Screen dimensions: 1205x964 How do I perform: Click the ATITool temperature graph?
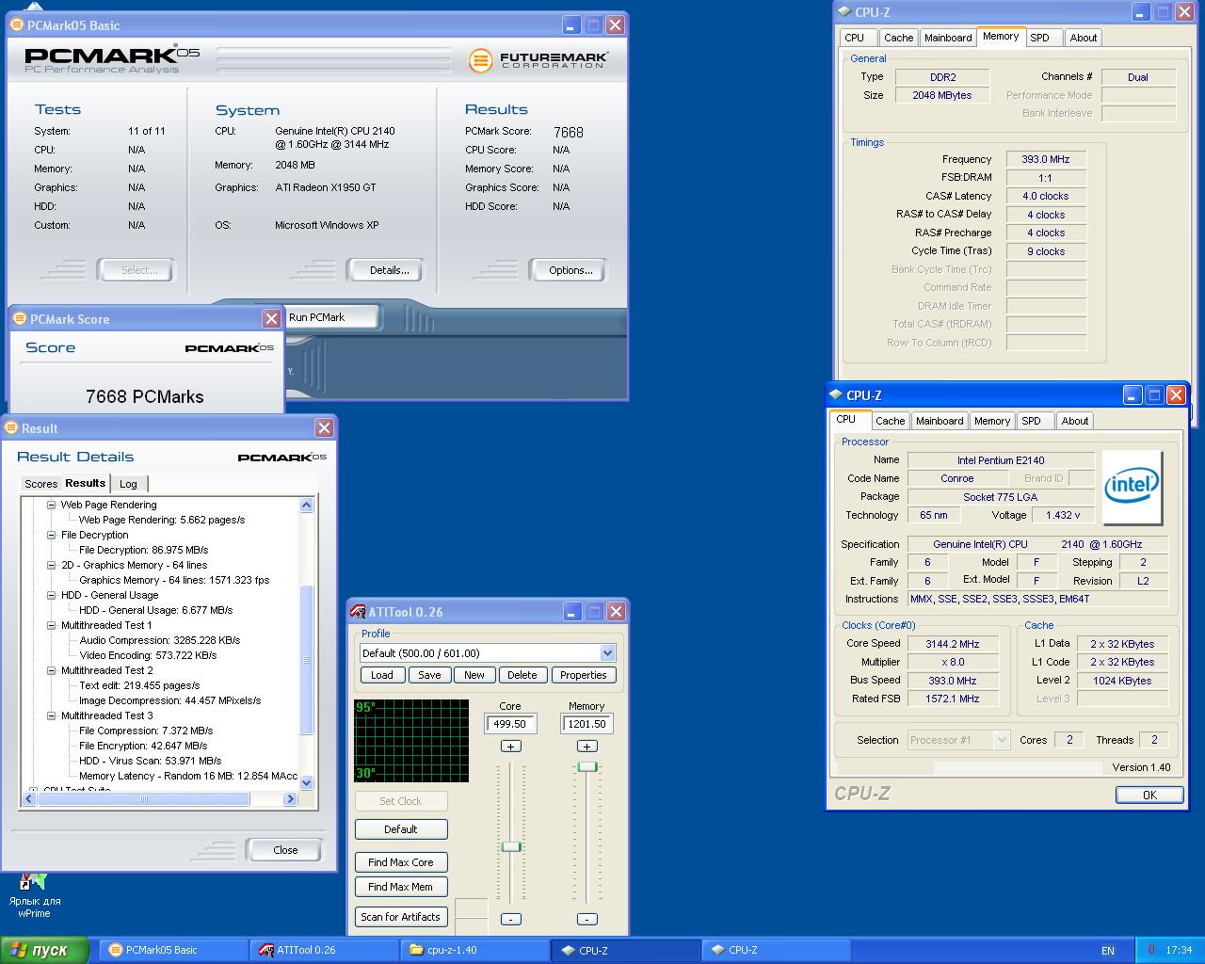pyautogui.click(x=411, y=741)
